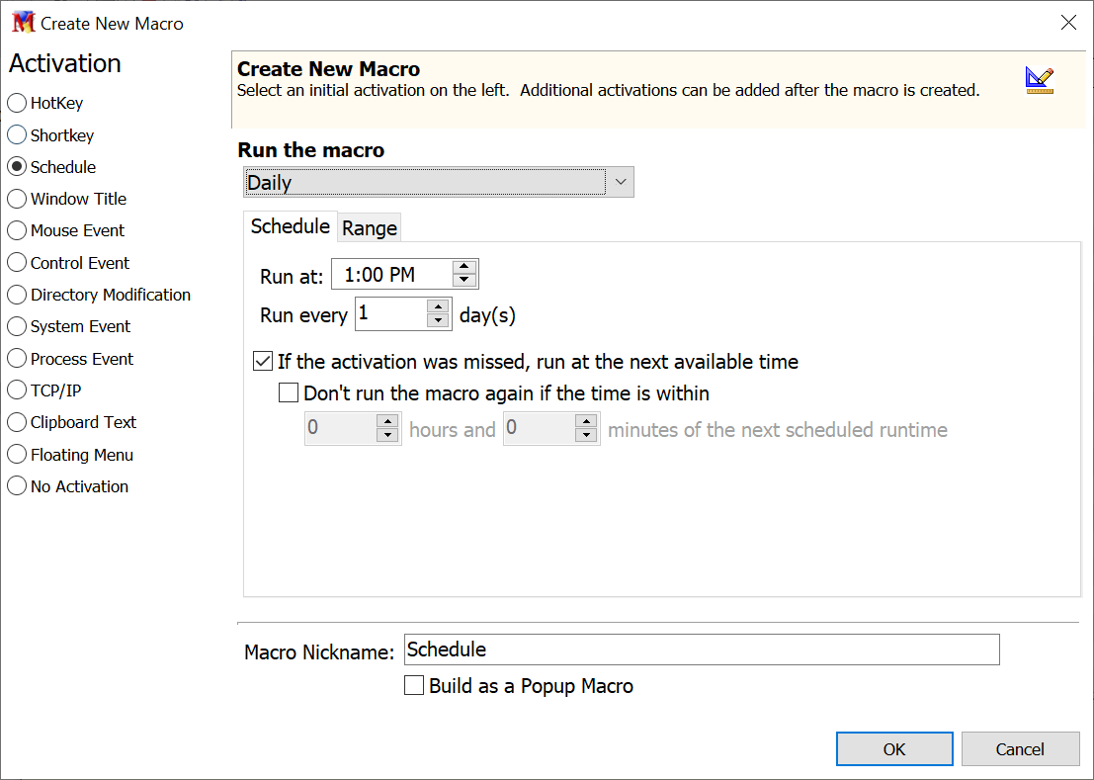Switch to the Range tab
Viewport: 1094px width, 780px height.
[x=370, y=228]
